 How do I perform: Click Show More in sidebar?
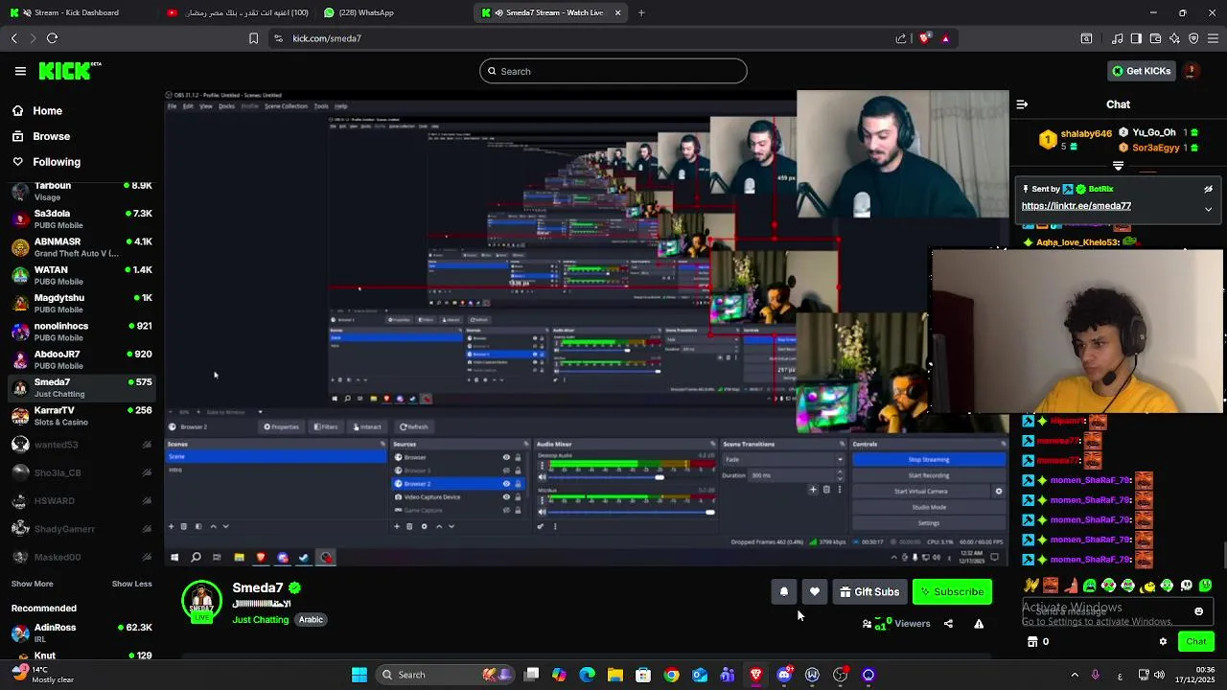click(x=33, y=584)
